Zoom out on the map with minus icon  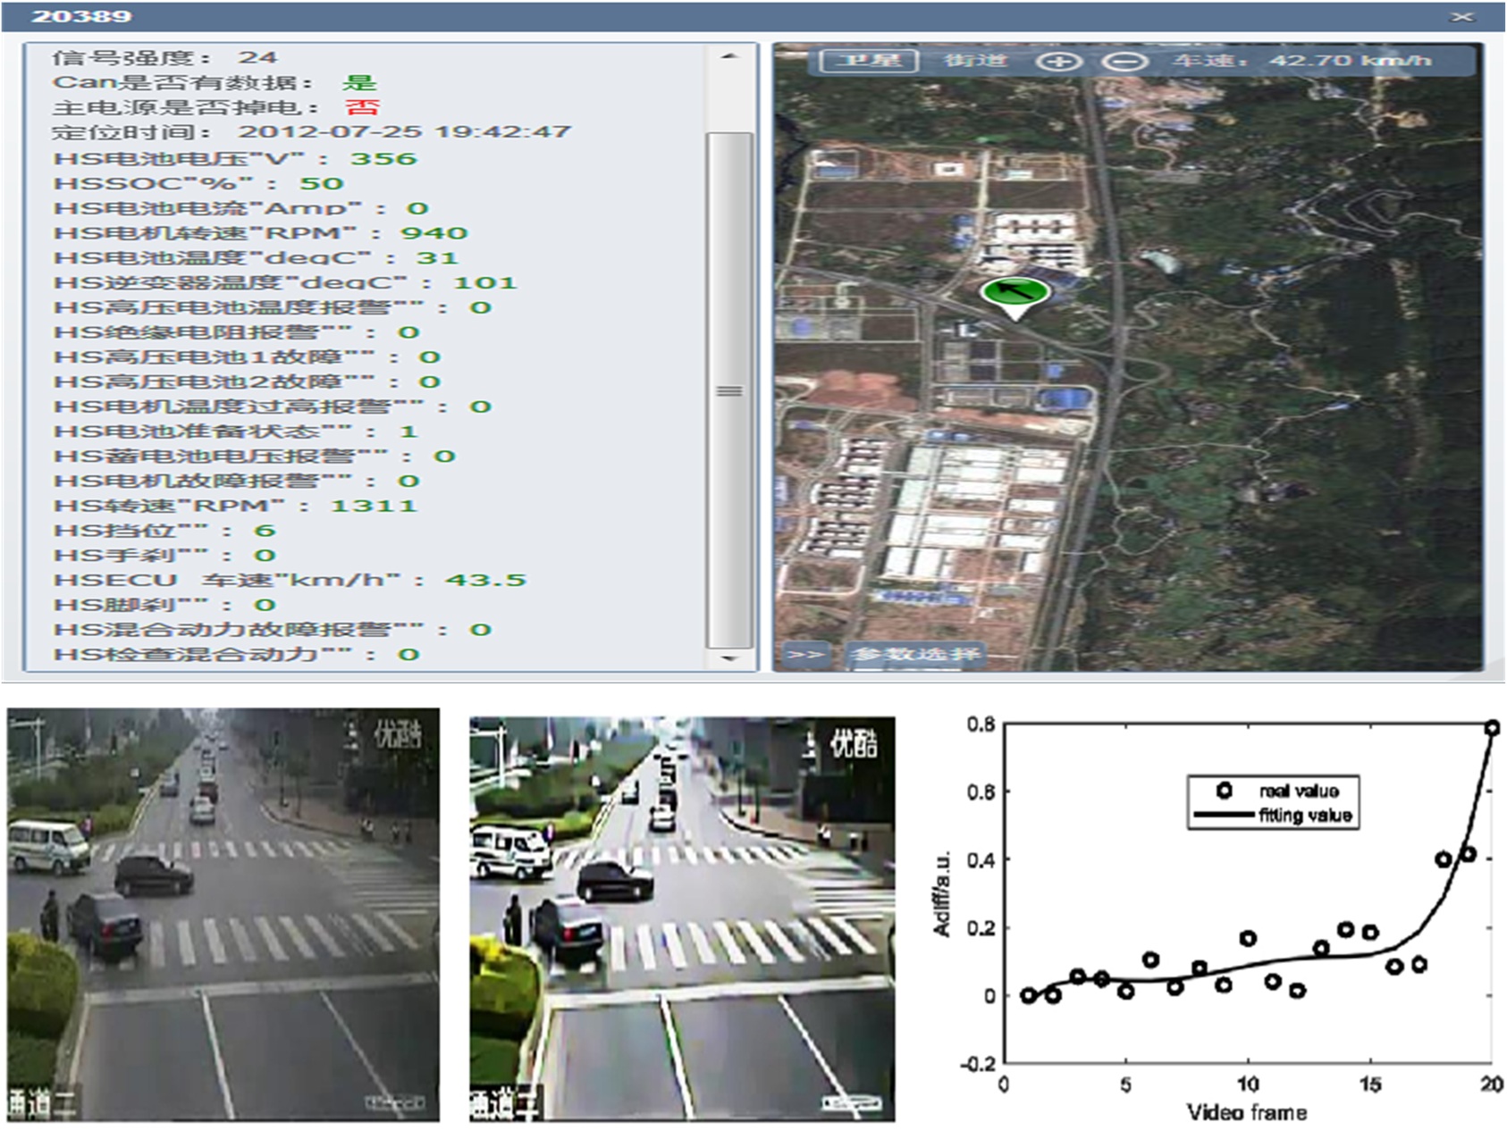coord(1124,62)
